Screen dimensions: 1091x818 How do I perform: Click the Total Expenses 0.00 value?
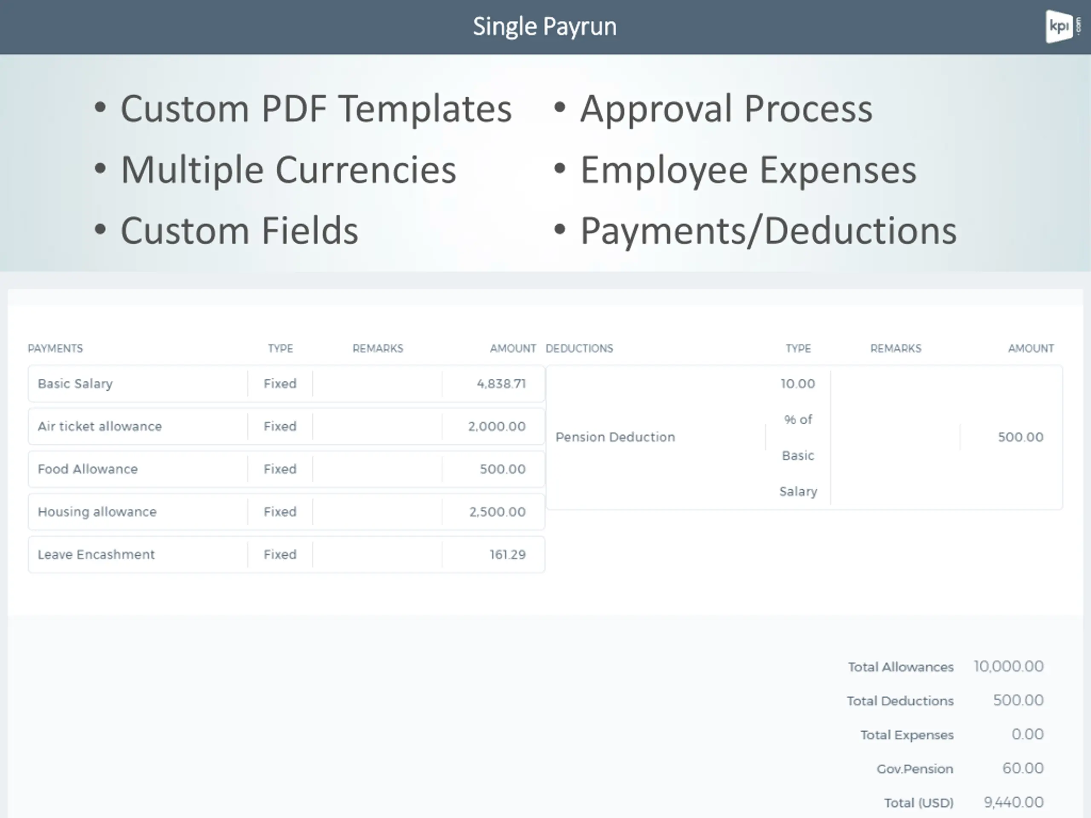tap(1028, 734)
